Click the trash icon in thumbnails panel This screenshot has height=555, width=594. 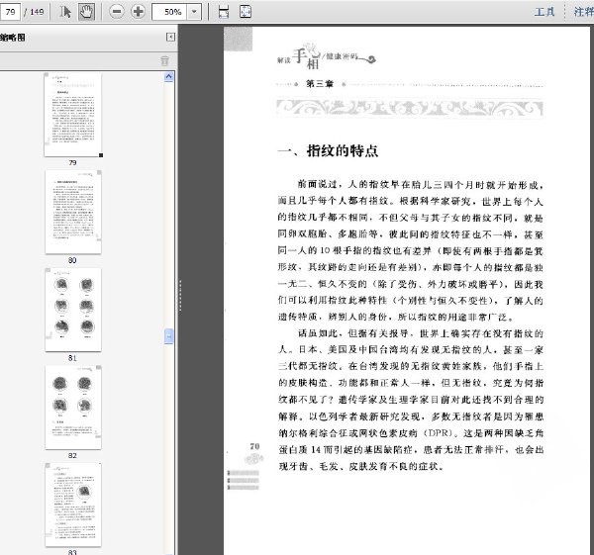click(165, 60)
